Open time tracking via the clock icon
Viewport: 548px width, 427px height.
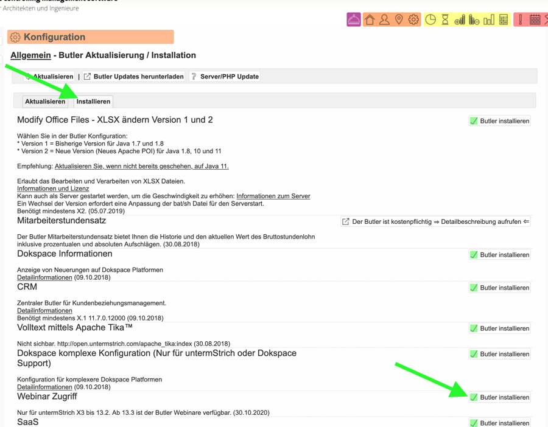[429, 19]
